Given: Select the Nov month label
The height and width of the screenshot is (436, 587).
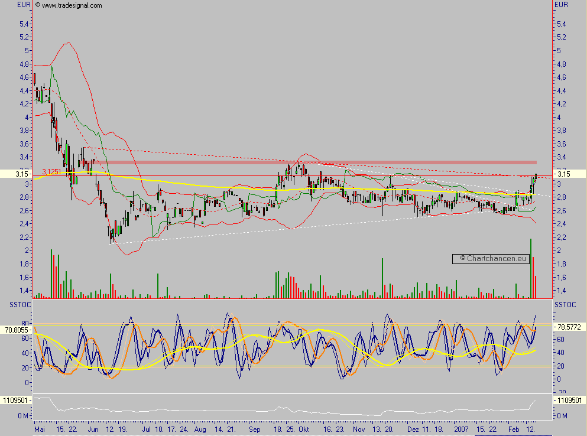Looking at the screenshot, I should click(359, 430).
